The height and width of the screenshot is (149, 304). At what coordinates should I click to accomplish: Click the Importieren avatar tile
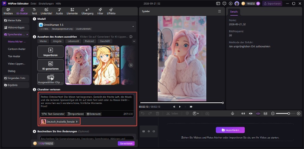coord(51,52)
